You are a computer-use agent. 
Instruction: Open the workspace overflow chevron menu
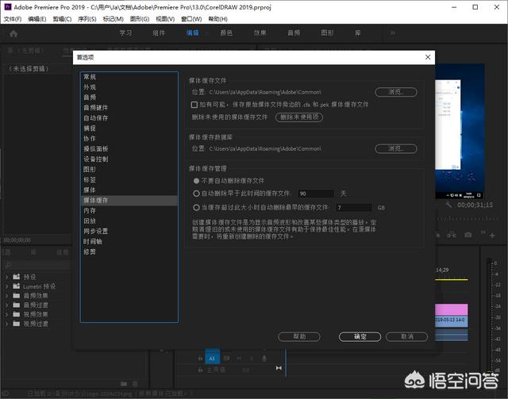click(392, 33)
